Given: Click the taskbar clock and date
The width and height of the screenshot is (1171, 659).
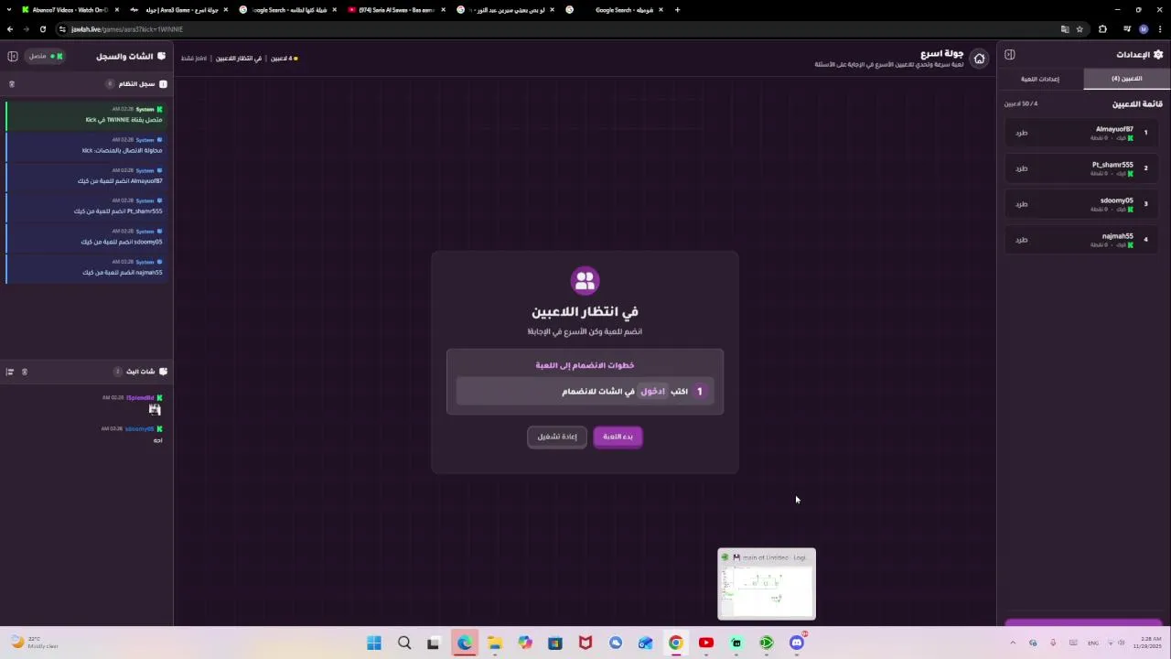Looking at the screenshot, I should (1147, 643).
